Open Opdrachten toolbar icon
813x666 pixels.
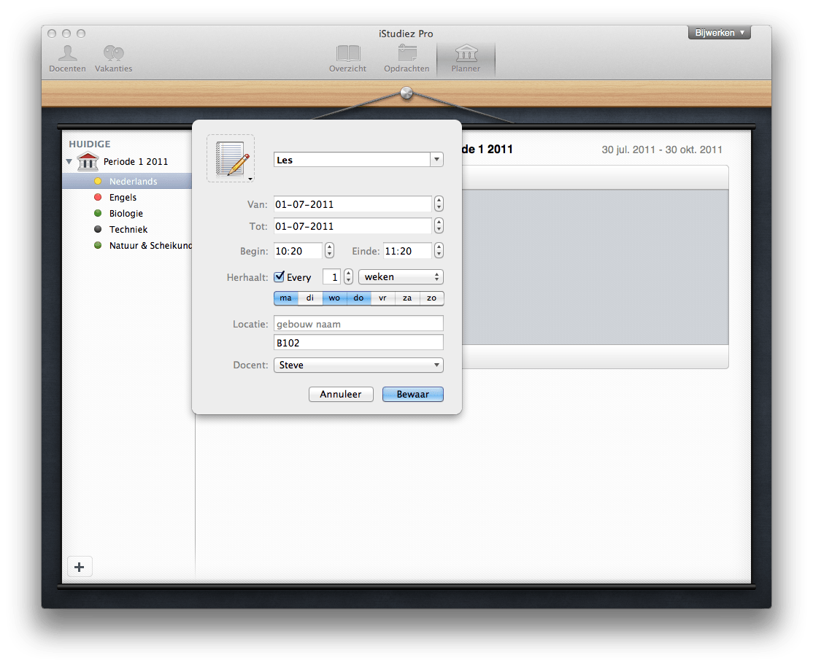pyautogui.click(x=406, y=54)
